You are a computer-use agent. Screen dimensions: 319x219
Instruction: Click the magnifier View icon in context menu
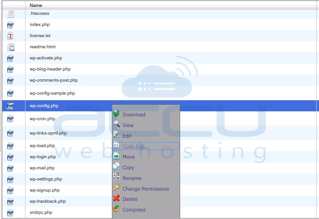(x=117, y=124)
